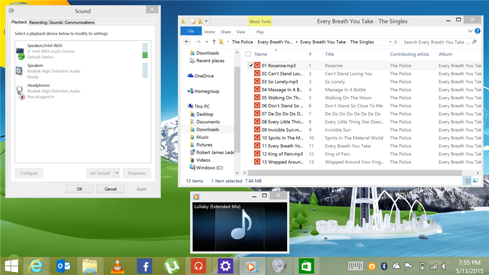Launch Outlook from the taskbar
489x275 pixels.
point(64,266)
